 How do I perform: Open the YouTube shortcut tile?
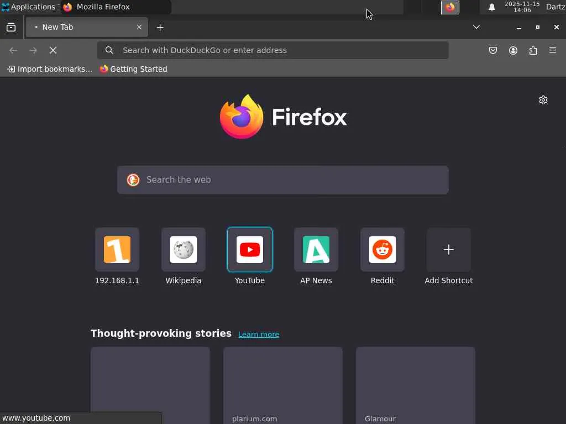[250, 250]
